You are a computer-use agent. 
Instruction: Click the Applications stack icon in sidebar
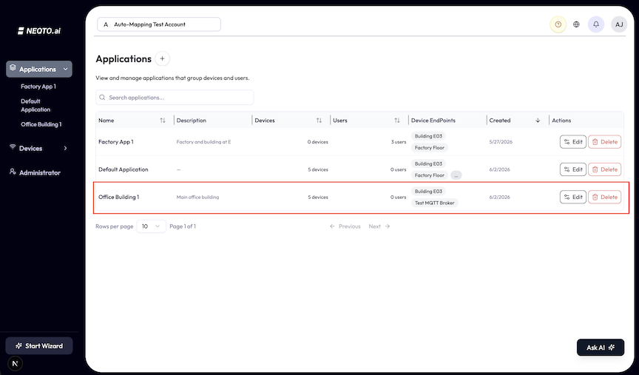pos(13,67)
